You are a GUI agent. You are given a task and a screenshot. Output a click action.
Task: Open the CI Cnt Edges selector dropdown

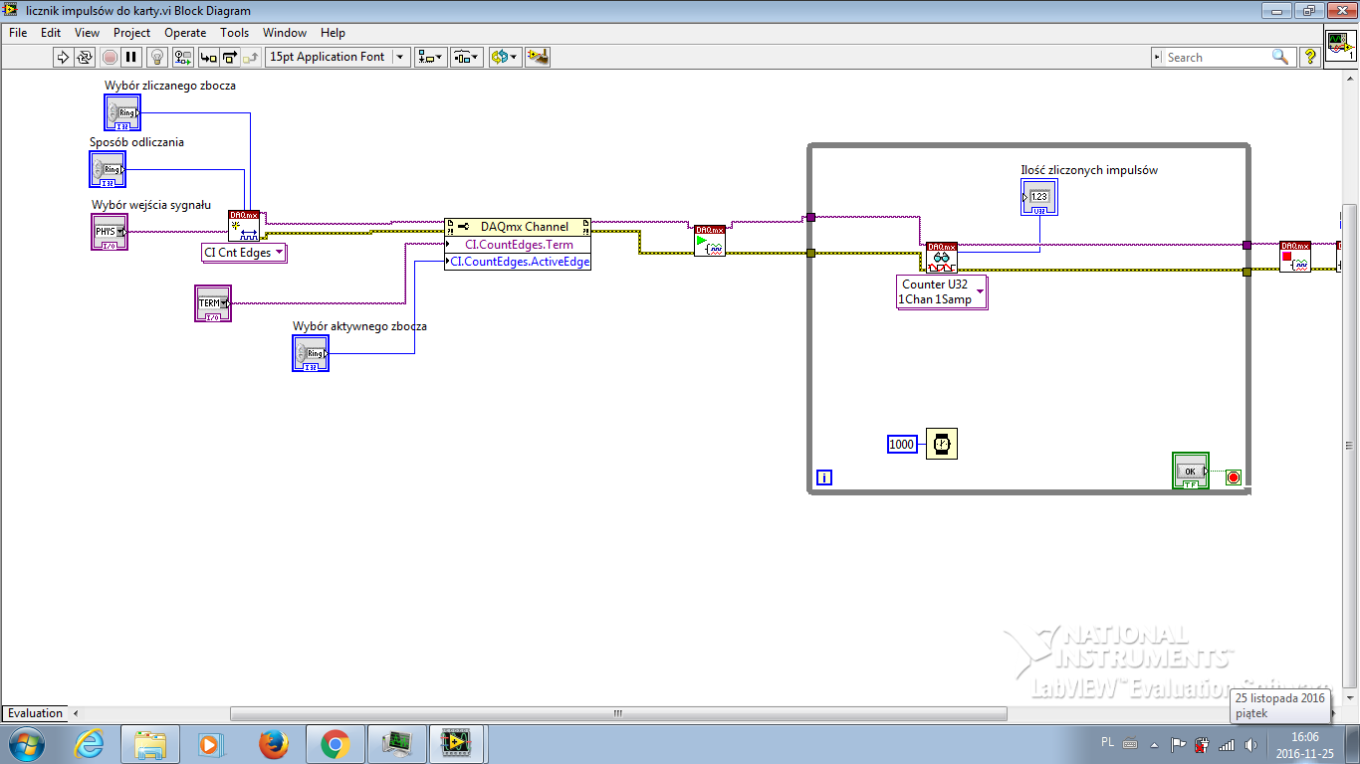point(244,253)
